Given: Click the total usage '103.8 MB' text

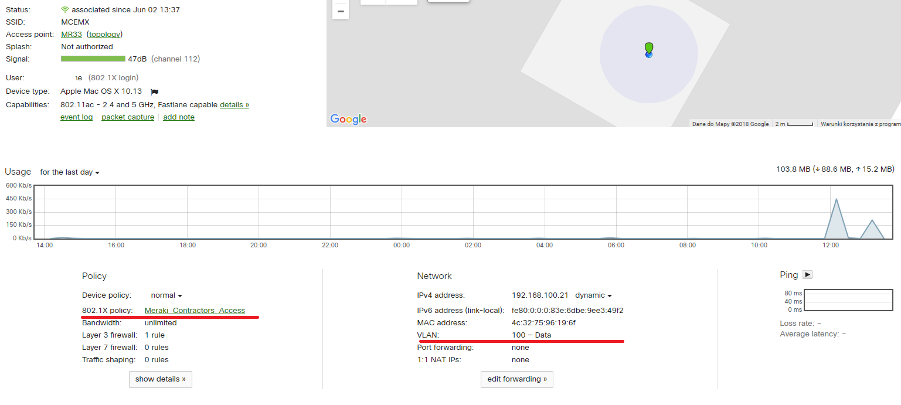Looking at the screenshot, I should tap(793, 169).
